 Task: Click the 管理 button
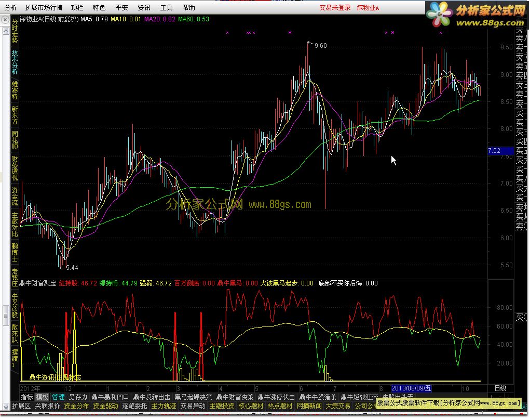(x=58, y=397)
